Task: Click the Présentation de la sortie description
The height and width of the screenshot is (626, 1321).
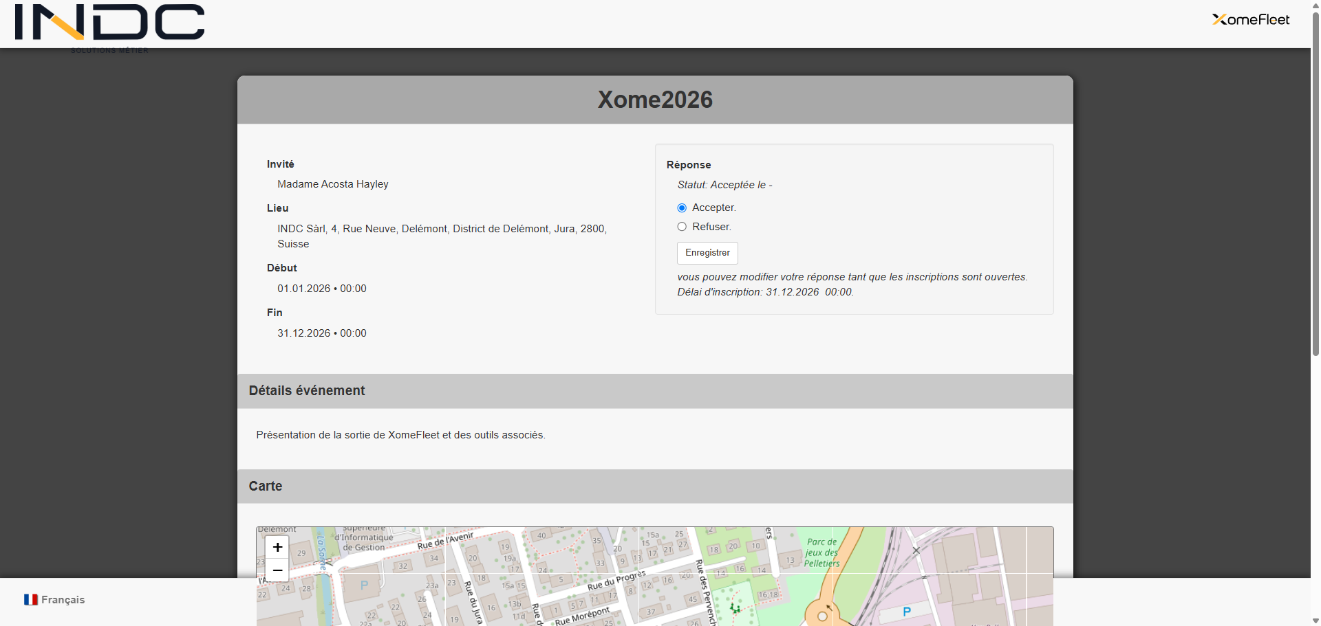Action: [400, 435]
